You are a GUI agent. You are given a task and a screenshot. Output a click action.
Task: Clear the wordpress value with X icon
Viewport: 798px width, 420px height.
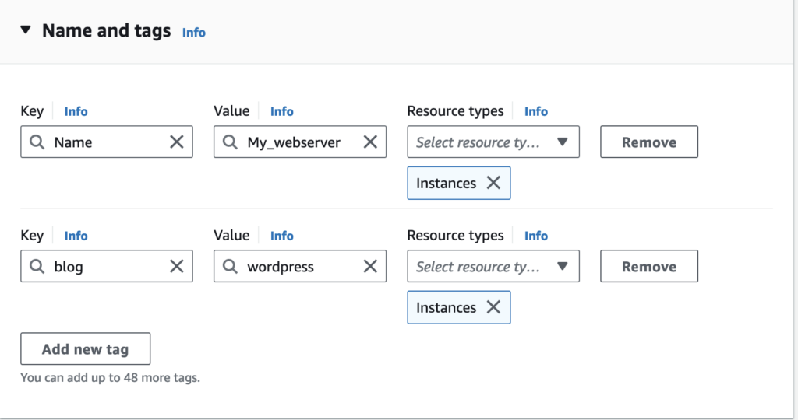point(370,266)
